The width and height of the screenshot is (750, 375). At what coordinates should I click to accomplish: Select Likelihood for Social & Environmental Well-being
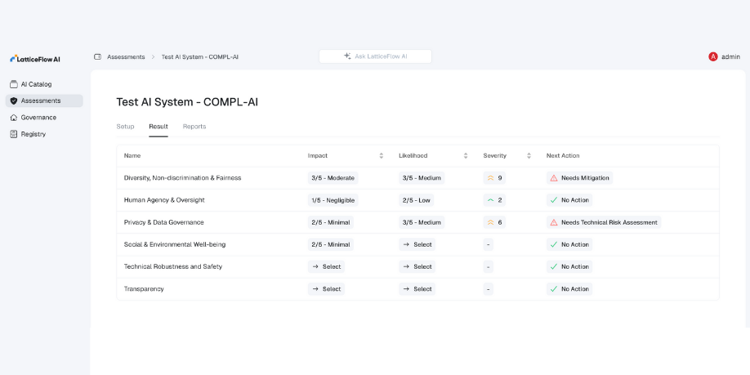click(417, 244)
